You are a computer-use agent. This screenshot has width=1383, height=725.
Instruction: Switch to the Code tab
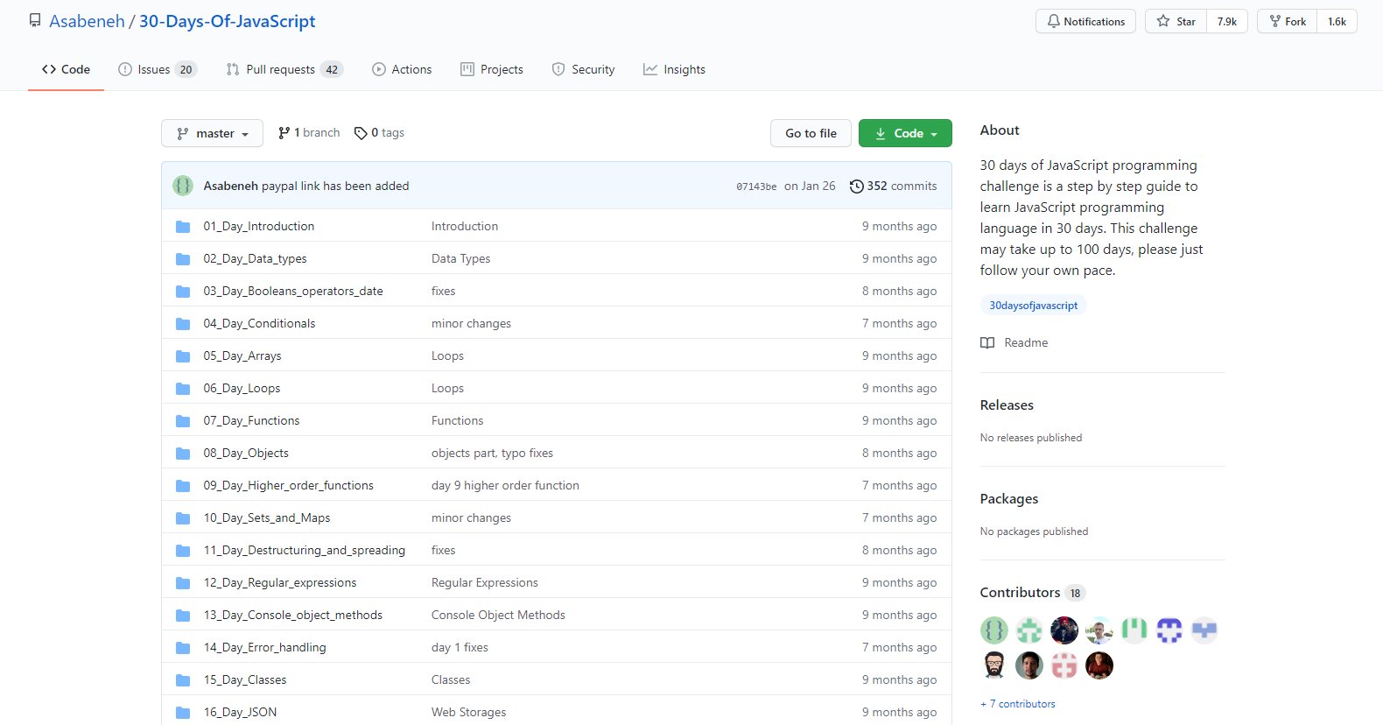click(x=66, y=69)
